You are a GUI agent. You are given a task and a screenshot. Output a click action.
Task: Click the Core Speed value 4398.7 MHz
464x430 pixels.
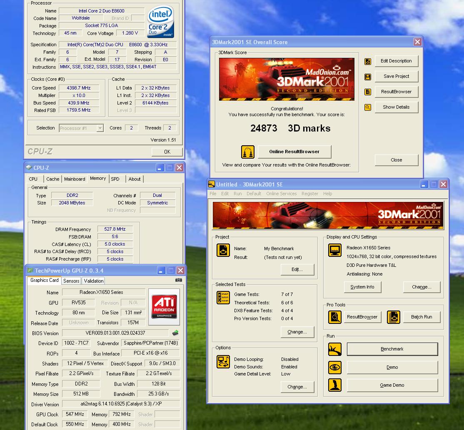(79, 88)
